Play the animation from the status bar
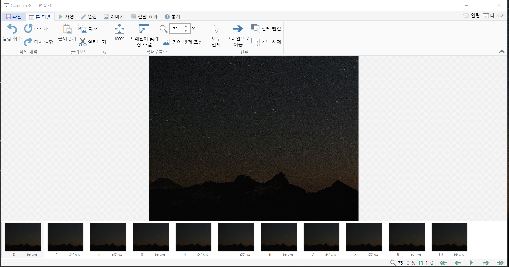509x267 pixels. click(471, 263)
